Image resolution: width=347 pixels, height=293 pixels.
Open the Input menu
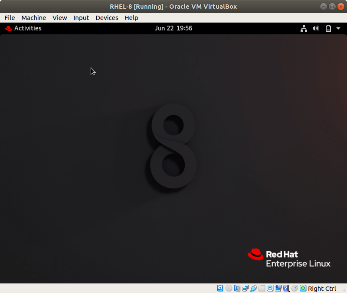(81, 18)
